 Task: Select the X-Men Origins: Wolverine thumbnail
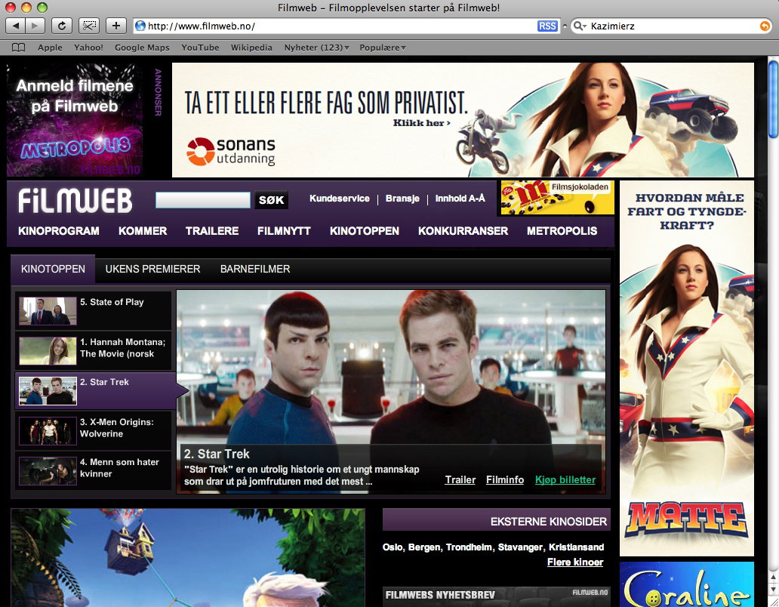[x=48, y=430]
